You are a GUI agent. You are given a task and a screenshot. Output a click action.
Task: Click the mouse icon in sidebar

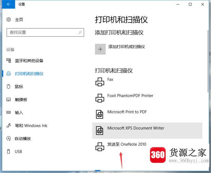click(9, 87)
